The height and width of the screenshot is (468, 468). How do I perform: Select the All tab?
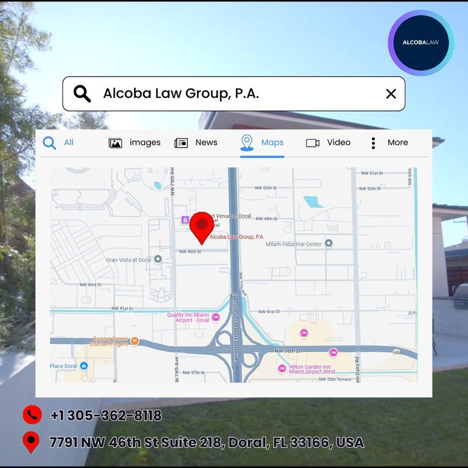tap(68, 142)
